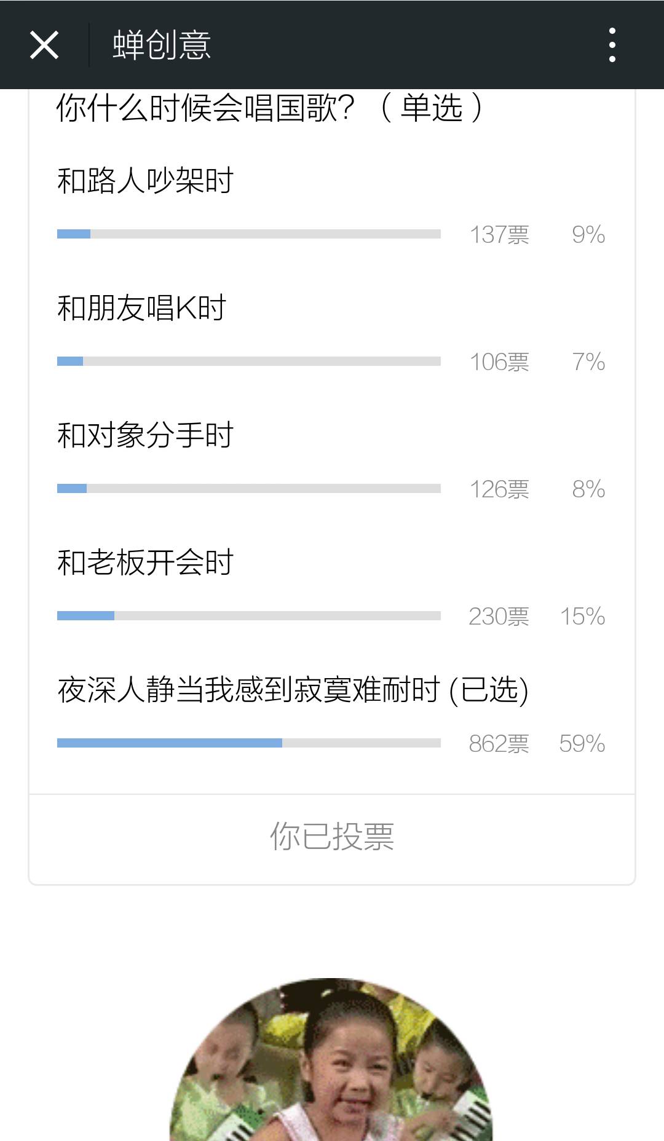Tap the 137票 vote count

499,235
